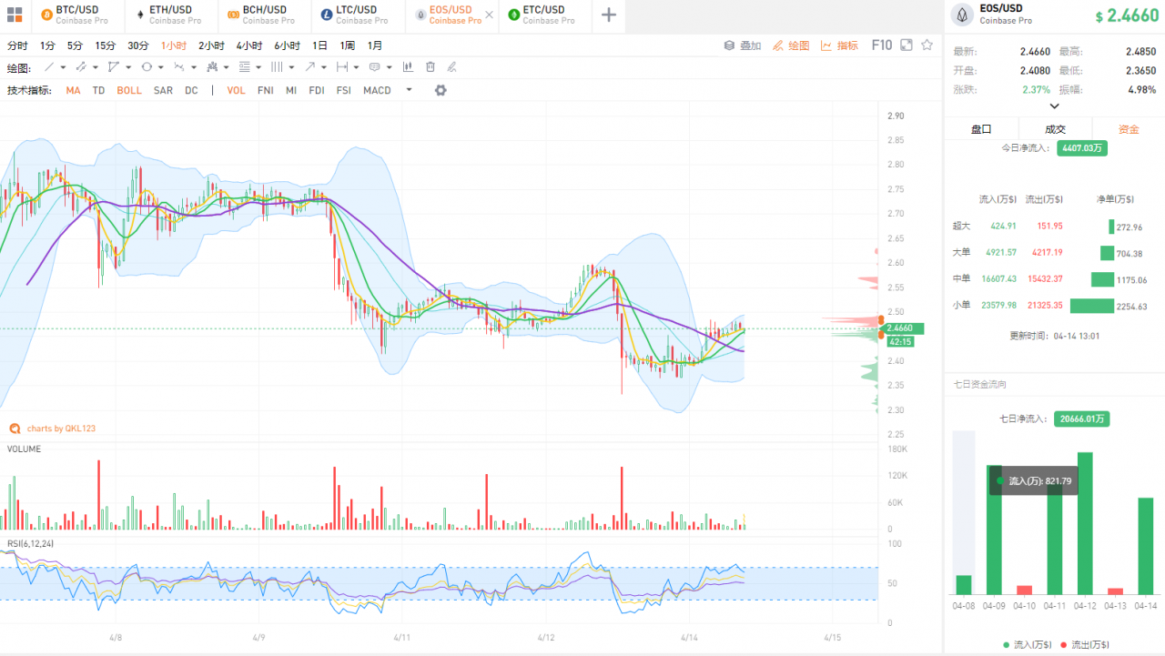Open channel line tool dropdown arrow
The height and width of the screenshot is (656, 1165).
pyautogui.click(x=96, y=67)
